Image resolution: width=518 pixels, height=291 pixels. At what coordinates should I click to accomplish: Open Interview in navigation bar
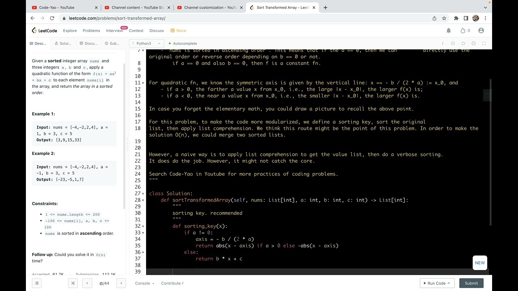115,31
